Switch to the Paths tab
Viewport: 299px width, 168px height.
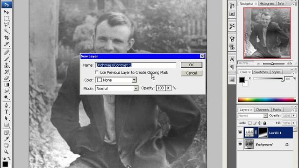pyautogui.click(x=277, y=110)
